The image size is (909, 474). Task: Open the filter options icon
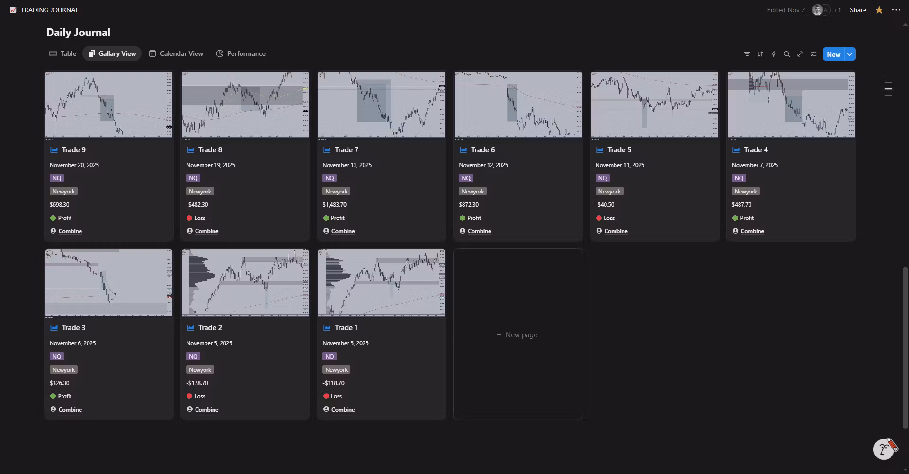coord(747,54)
